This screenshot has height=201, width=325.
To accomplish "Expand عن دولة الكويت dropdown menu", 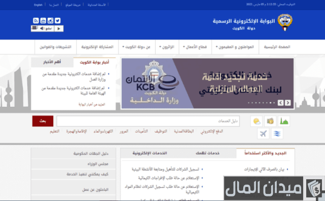I will tap(137, 47).
